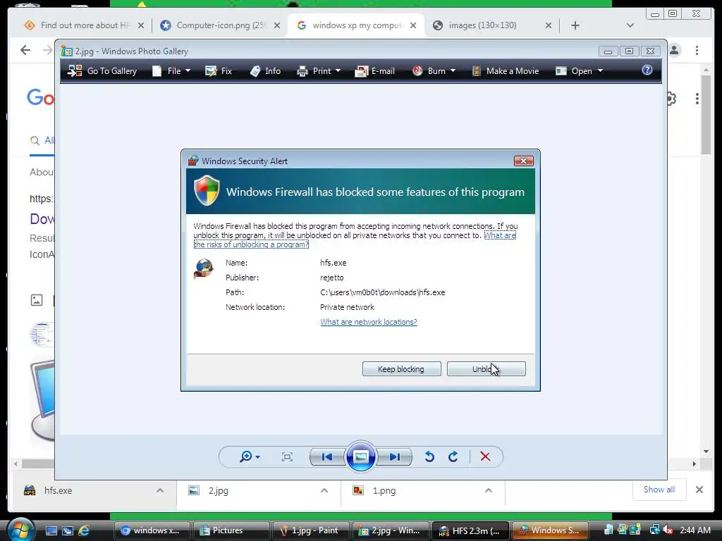The width and height of the screenshot is (722, 541).
Task: Click the volume tray icon
Action: click(x=667, y=530)
